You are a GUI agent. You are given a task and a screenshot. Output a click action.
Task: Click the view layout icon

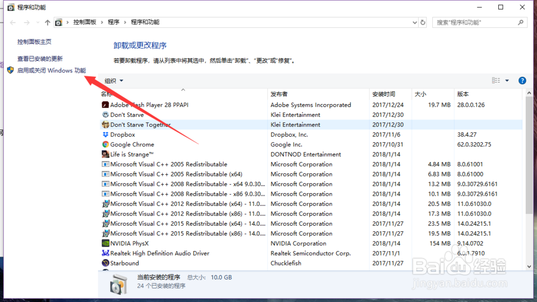[x=496, y=80]
